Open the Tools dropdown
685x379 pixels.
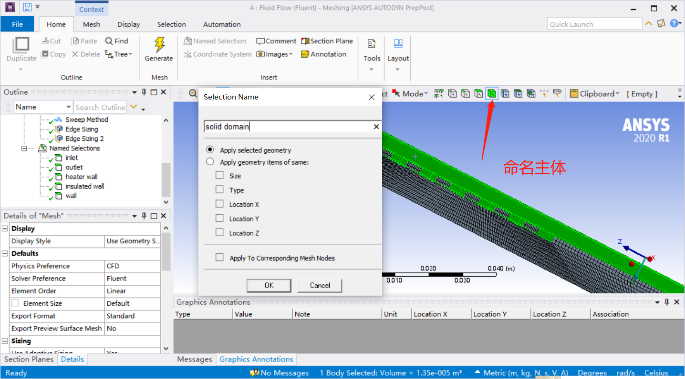click(372, 55)
